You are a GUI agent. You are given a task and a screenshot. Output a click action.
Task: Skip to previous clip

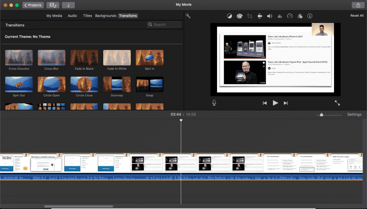tap(265, 103)
